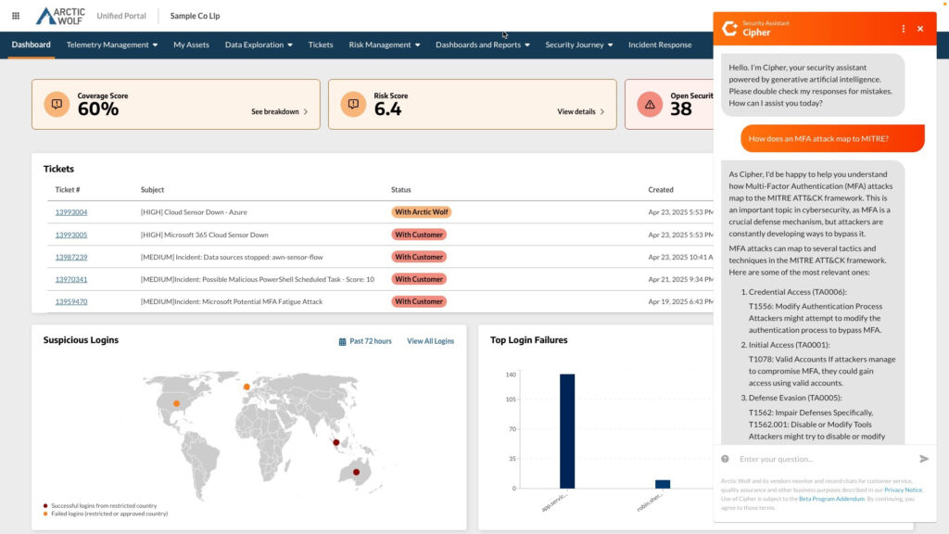The image size is (949, 534).
Task: Expand the Telemetry Management menu
Action: 112,44
